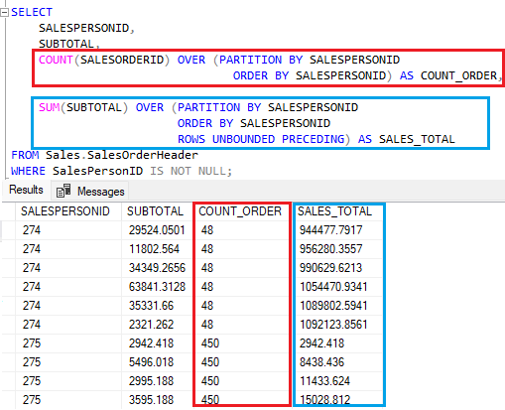Click the SUM function in the query
Image resolution: width=505 pixels, height=410 pixels.
coord(49,107)
